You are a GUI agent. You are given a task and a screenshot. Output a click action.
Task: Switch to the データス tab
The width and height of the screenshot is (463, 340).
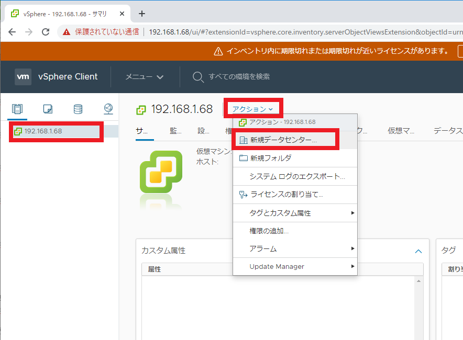coord(448,131)
